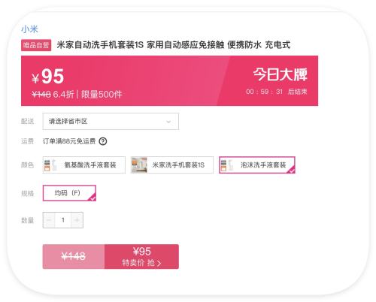Select the 泡沫洗手液套装 color option
376x302 pixels.
(x=257, y=165)
